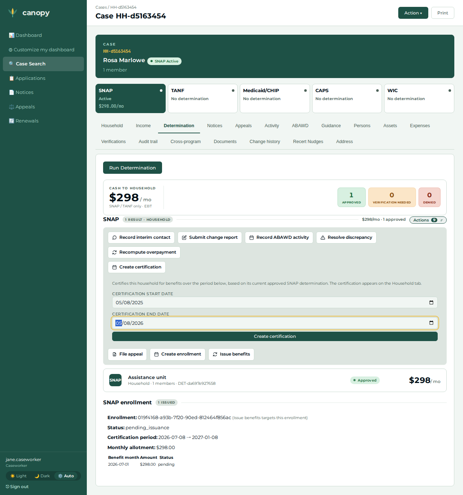Open the Cross-program tab

[186, 142]
